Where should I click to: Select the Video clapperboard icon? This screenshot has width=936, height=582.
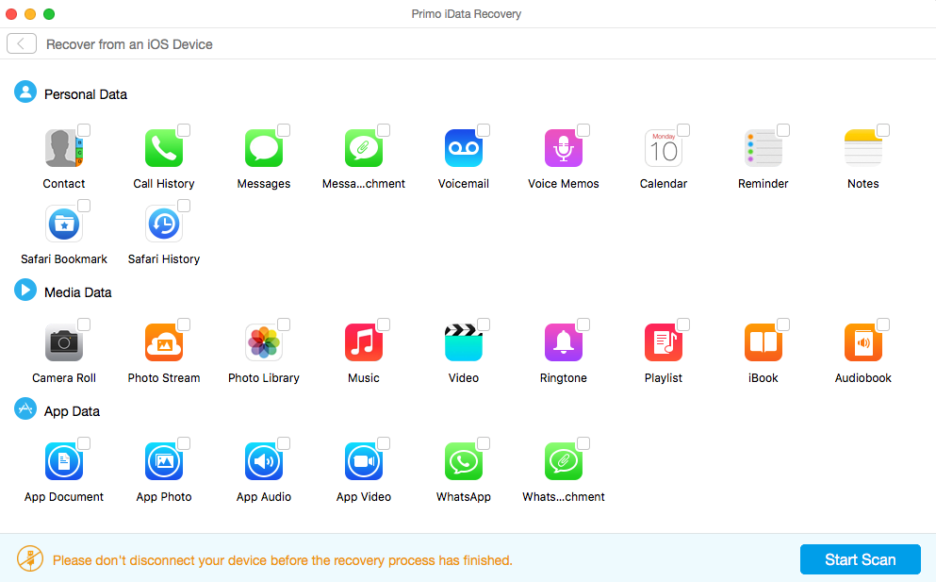click(463, 342)
